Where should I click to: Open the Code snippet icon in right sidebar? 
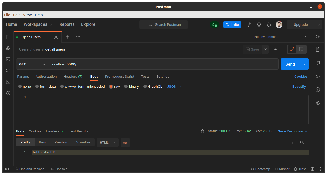[x=318, y=76]
